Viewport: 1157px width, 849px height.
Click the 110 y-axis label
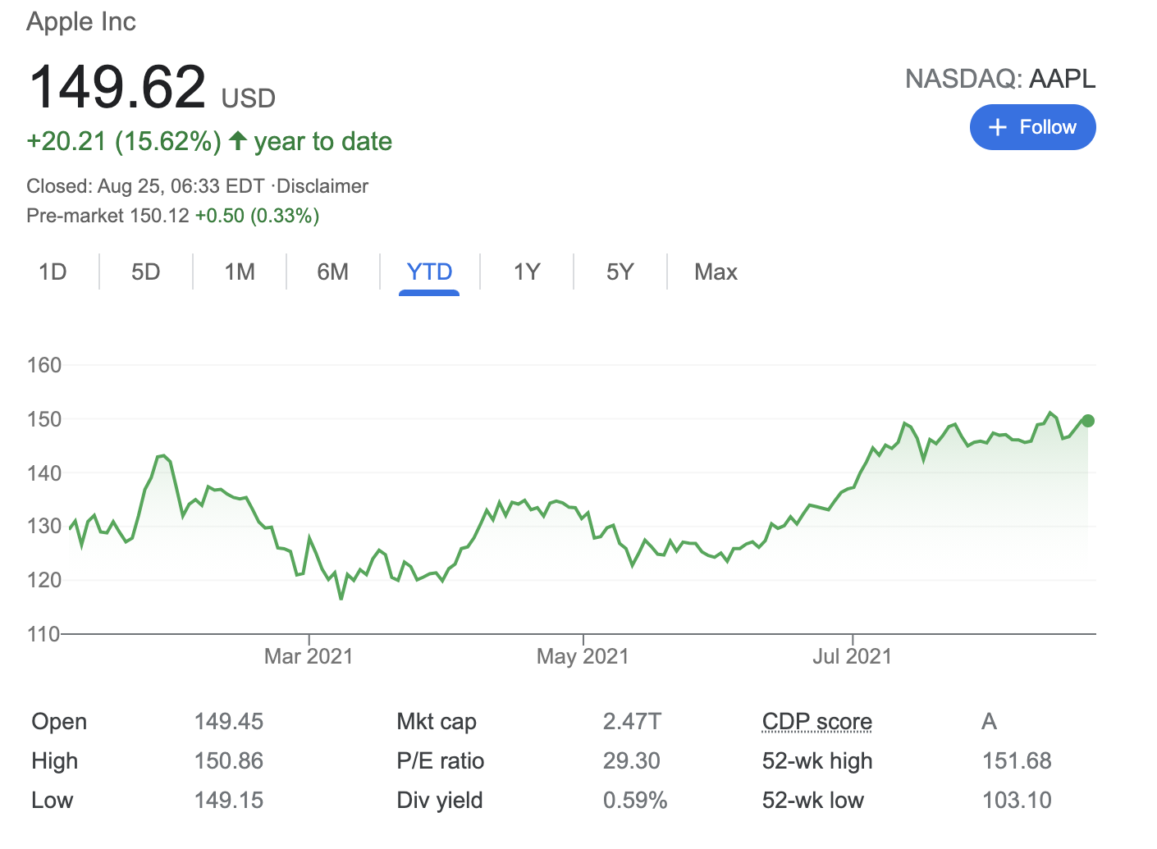(44, 633)
